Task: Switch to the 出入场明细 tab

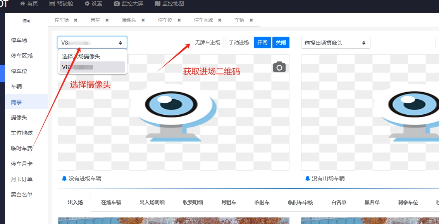Action: tap(152, 202)
